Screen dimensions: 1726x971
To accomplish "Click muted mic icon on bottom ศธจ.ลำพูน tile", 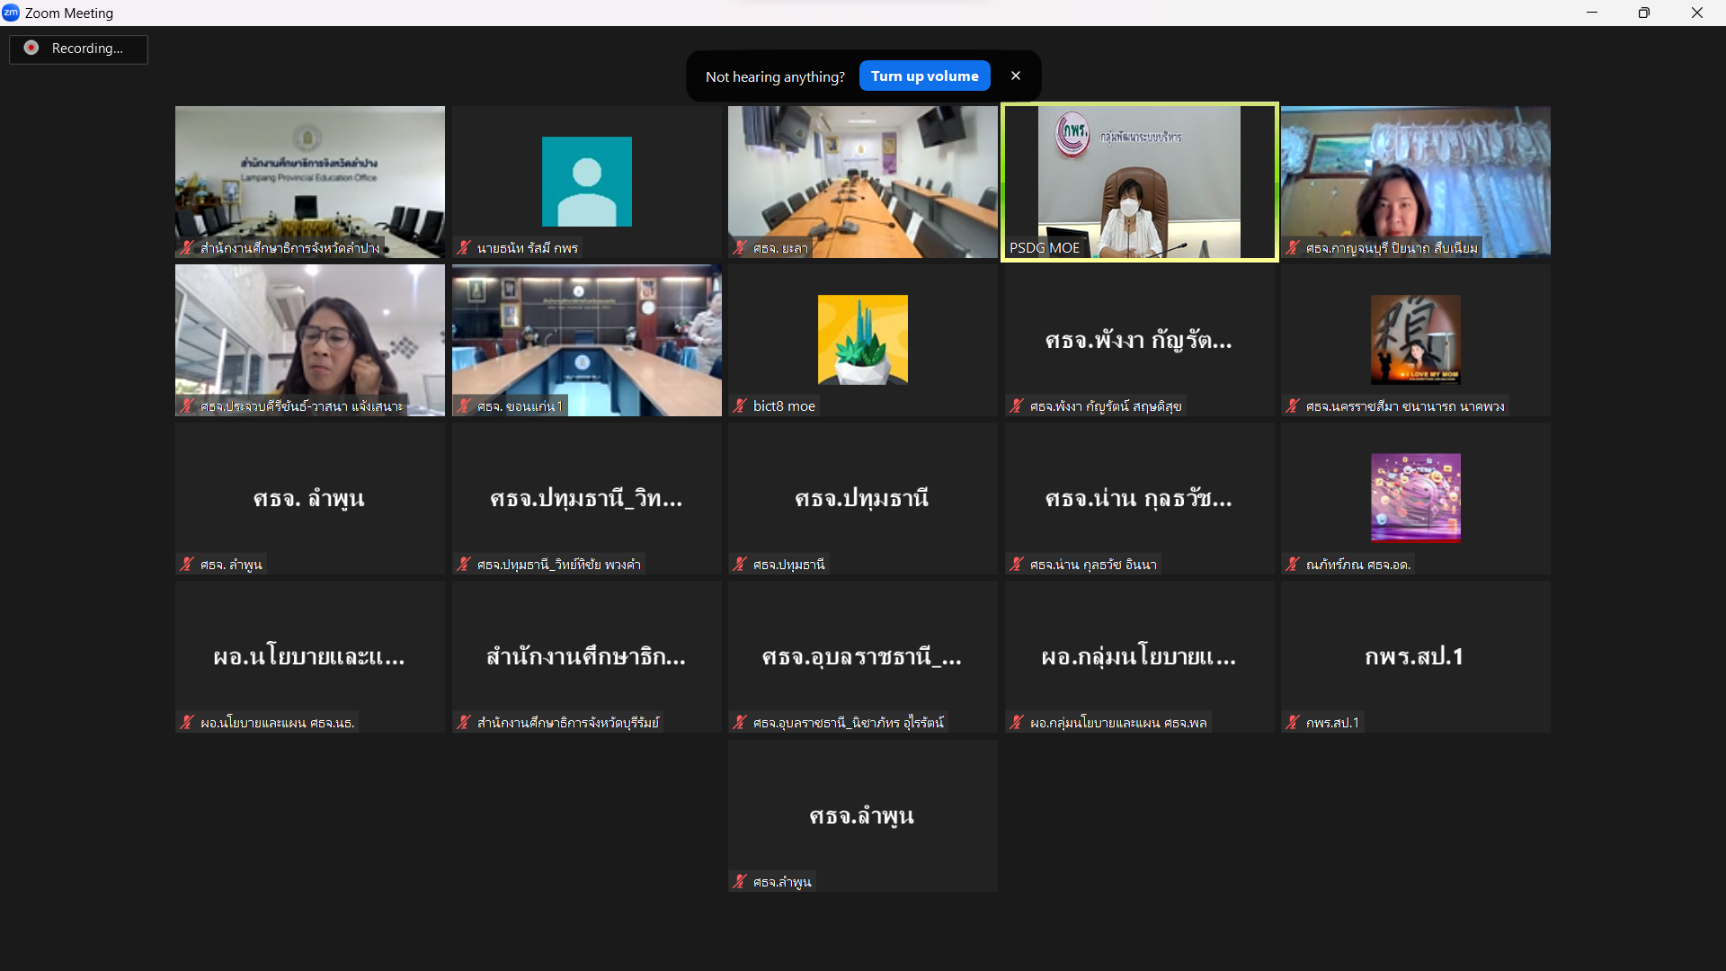I will (740, 882).
